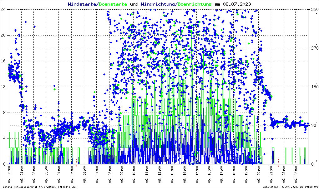The height and width of the screenshot is (189, 319).
Task: Click the blue 'Windstarke' title word
Action: click(x=81, y=4)
